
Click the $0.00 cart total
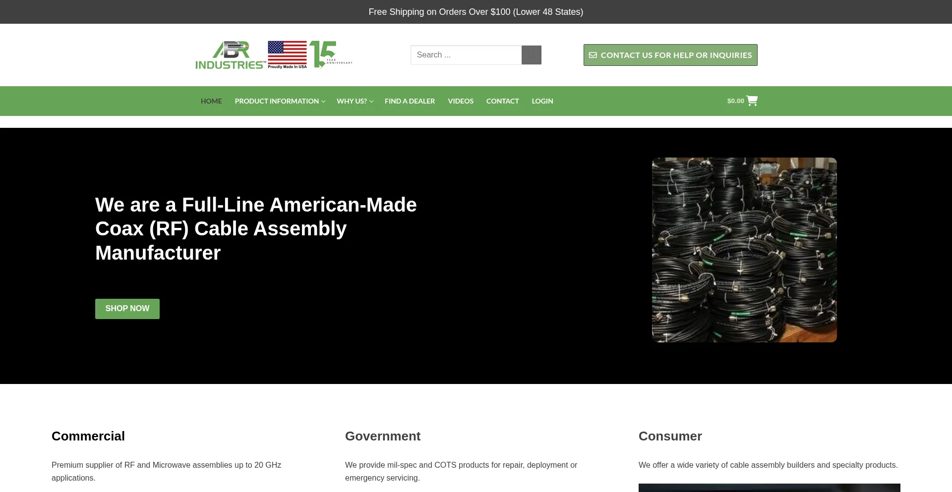click(735, 101)
